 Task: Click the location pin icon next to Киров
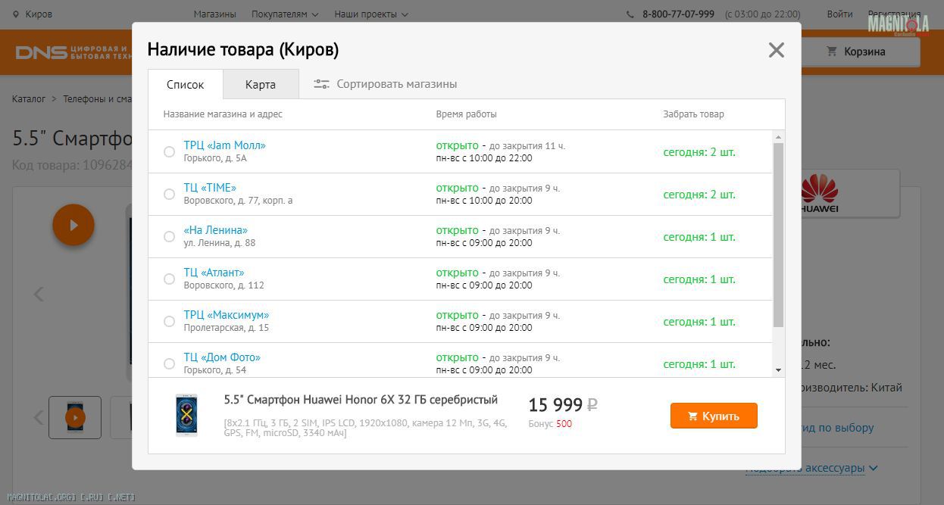click(x=16, y=14)
